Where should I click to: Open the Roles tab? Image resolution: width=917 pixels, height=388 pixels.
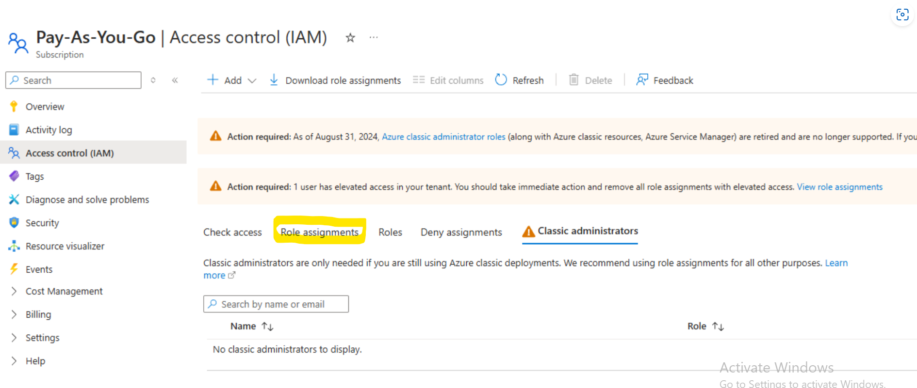[x=390, y=232]
